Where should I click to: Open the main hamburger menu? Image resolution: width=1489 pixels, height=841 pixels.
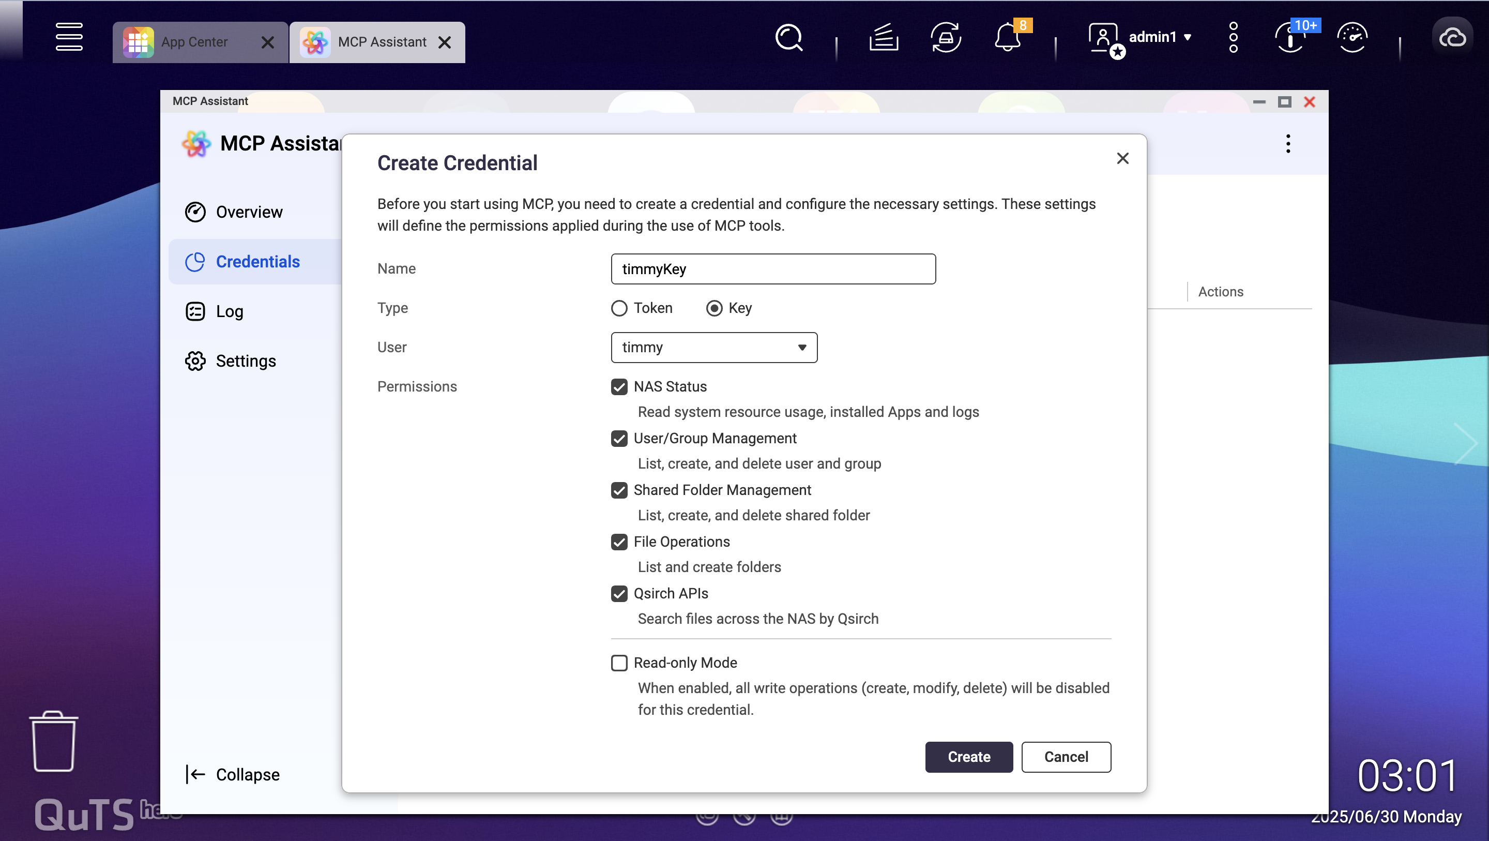(69, 37)
